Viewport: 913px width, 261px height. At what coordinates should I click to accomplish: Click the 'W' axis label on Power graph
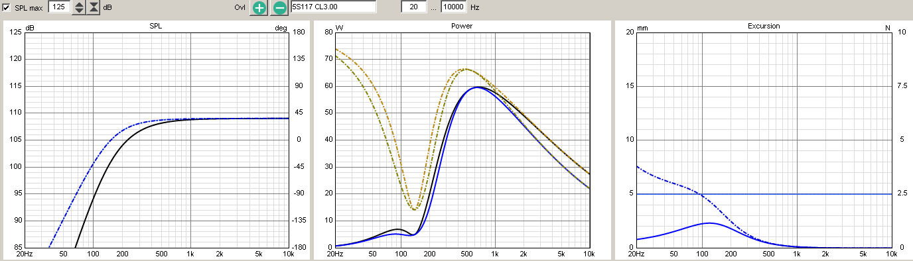click(x=340, y=28)
